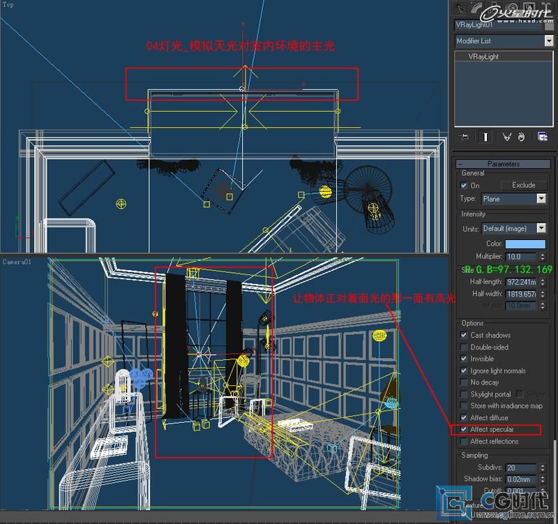Open the Modifier List dropdown
This screenshot has width=558, height=524.
[549, 41]
